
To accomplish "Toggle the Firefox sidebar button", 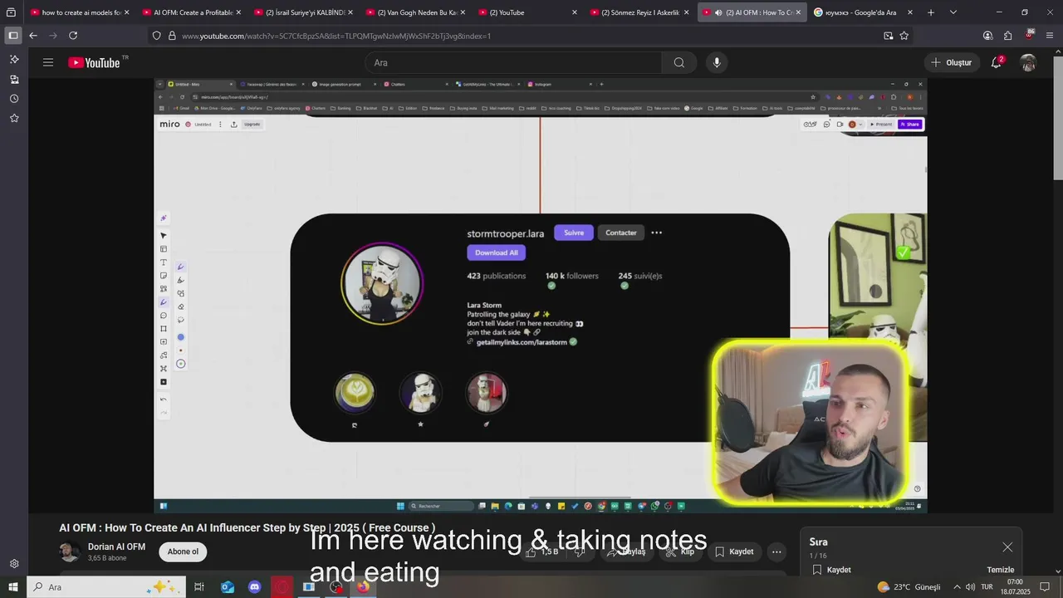I will tap(12, 36).
